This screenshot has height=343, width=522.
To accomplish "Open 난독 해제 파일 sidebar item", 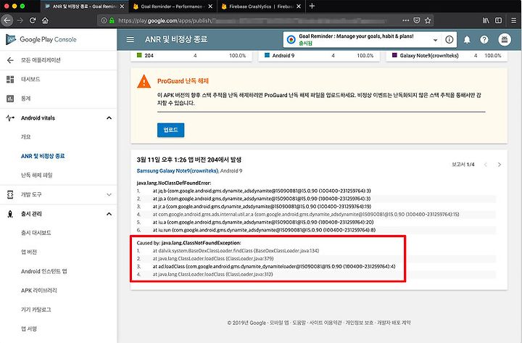I will pos(37,175).
